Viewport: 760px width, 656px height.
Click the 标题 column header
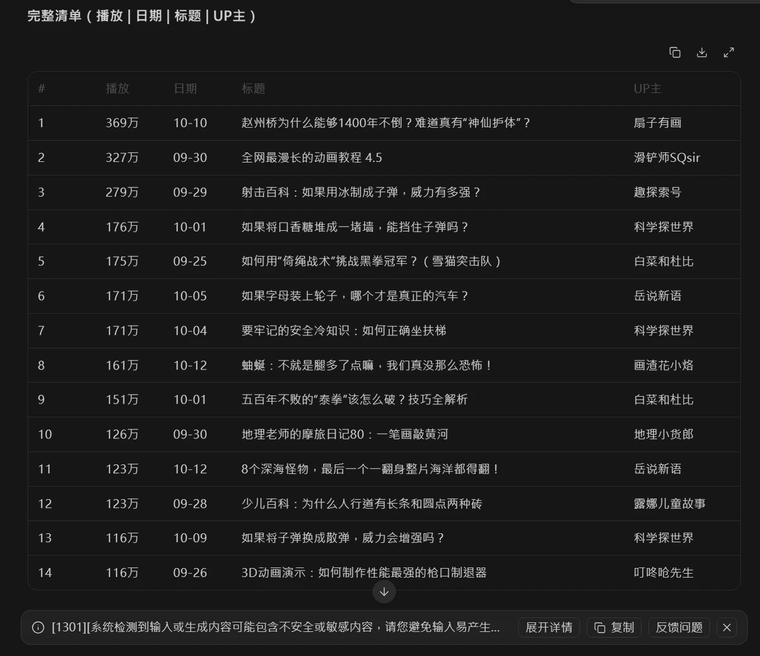(x=253, y=89)
